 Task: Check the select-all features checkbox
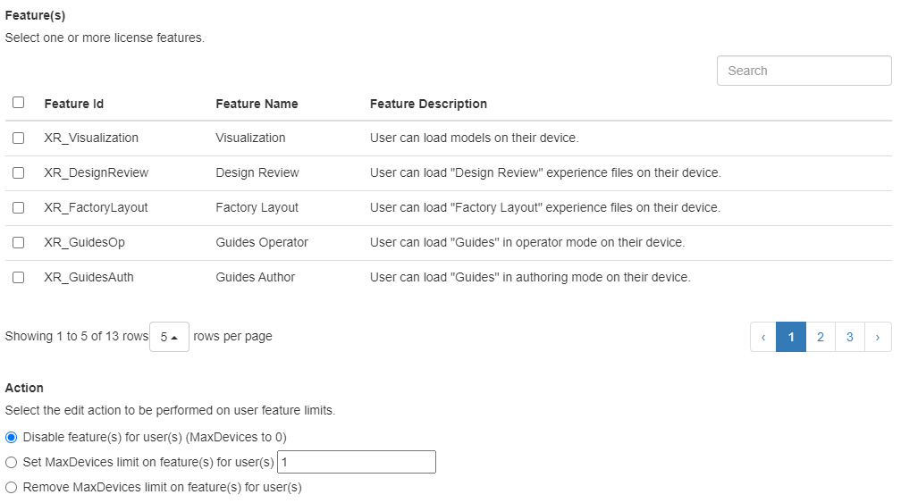18,103
